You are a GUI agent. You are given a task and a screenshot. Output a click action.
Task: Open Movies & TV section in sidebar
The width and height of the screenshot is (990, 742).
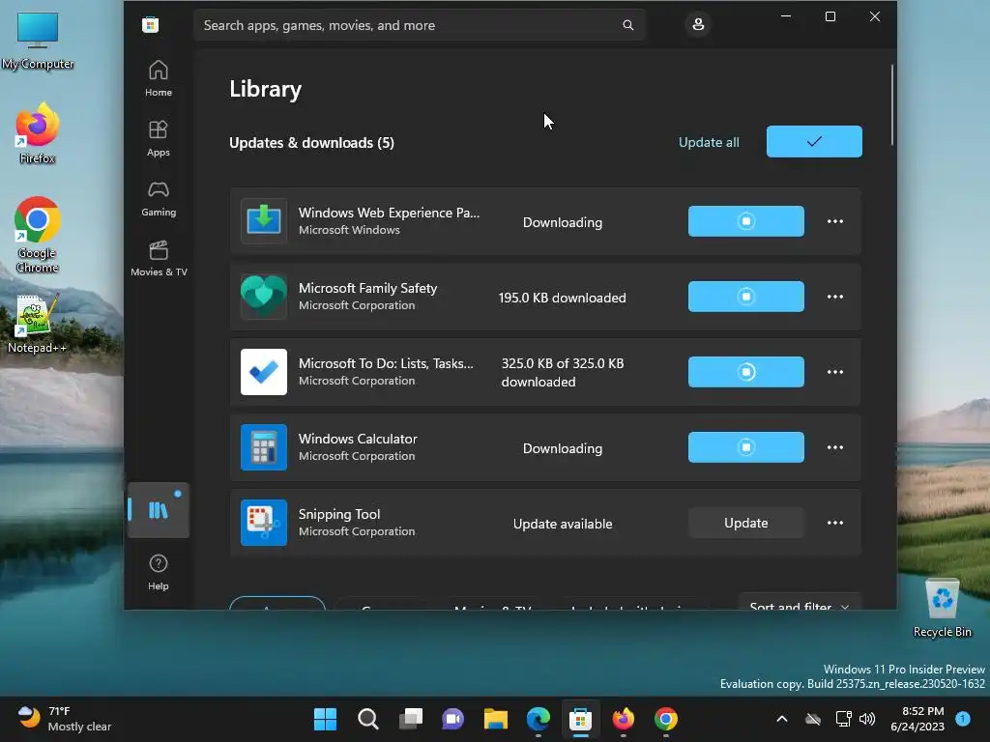point(159,258)
